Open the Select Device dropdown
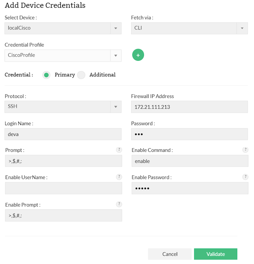The height and width of the screenshot is (264, 254). click(63, 28)
